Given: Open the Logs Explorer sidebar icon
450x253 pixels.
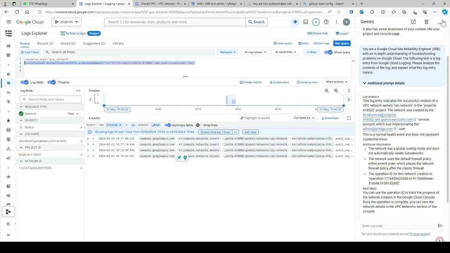Looking at the screenshot, I should [8, 83].
